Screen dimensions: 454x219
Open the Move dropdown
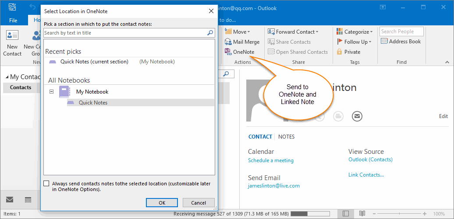[x=249, y=32]
